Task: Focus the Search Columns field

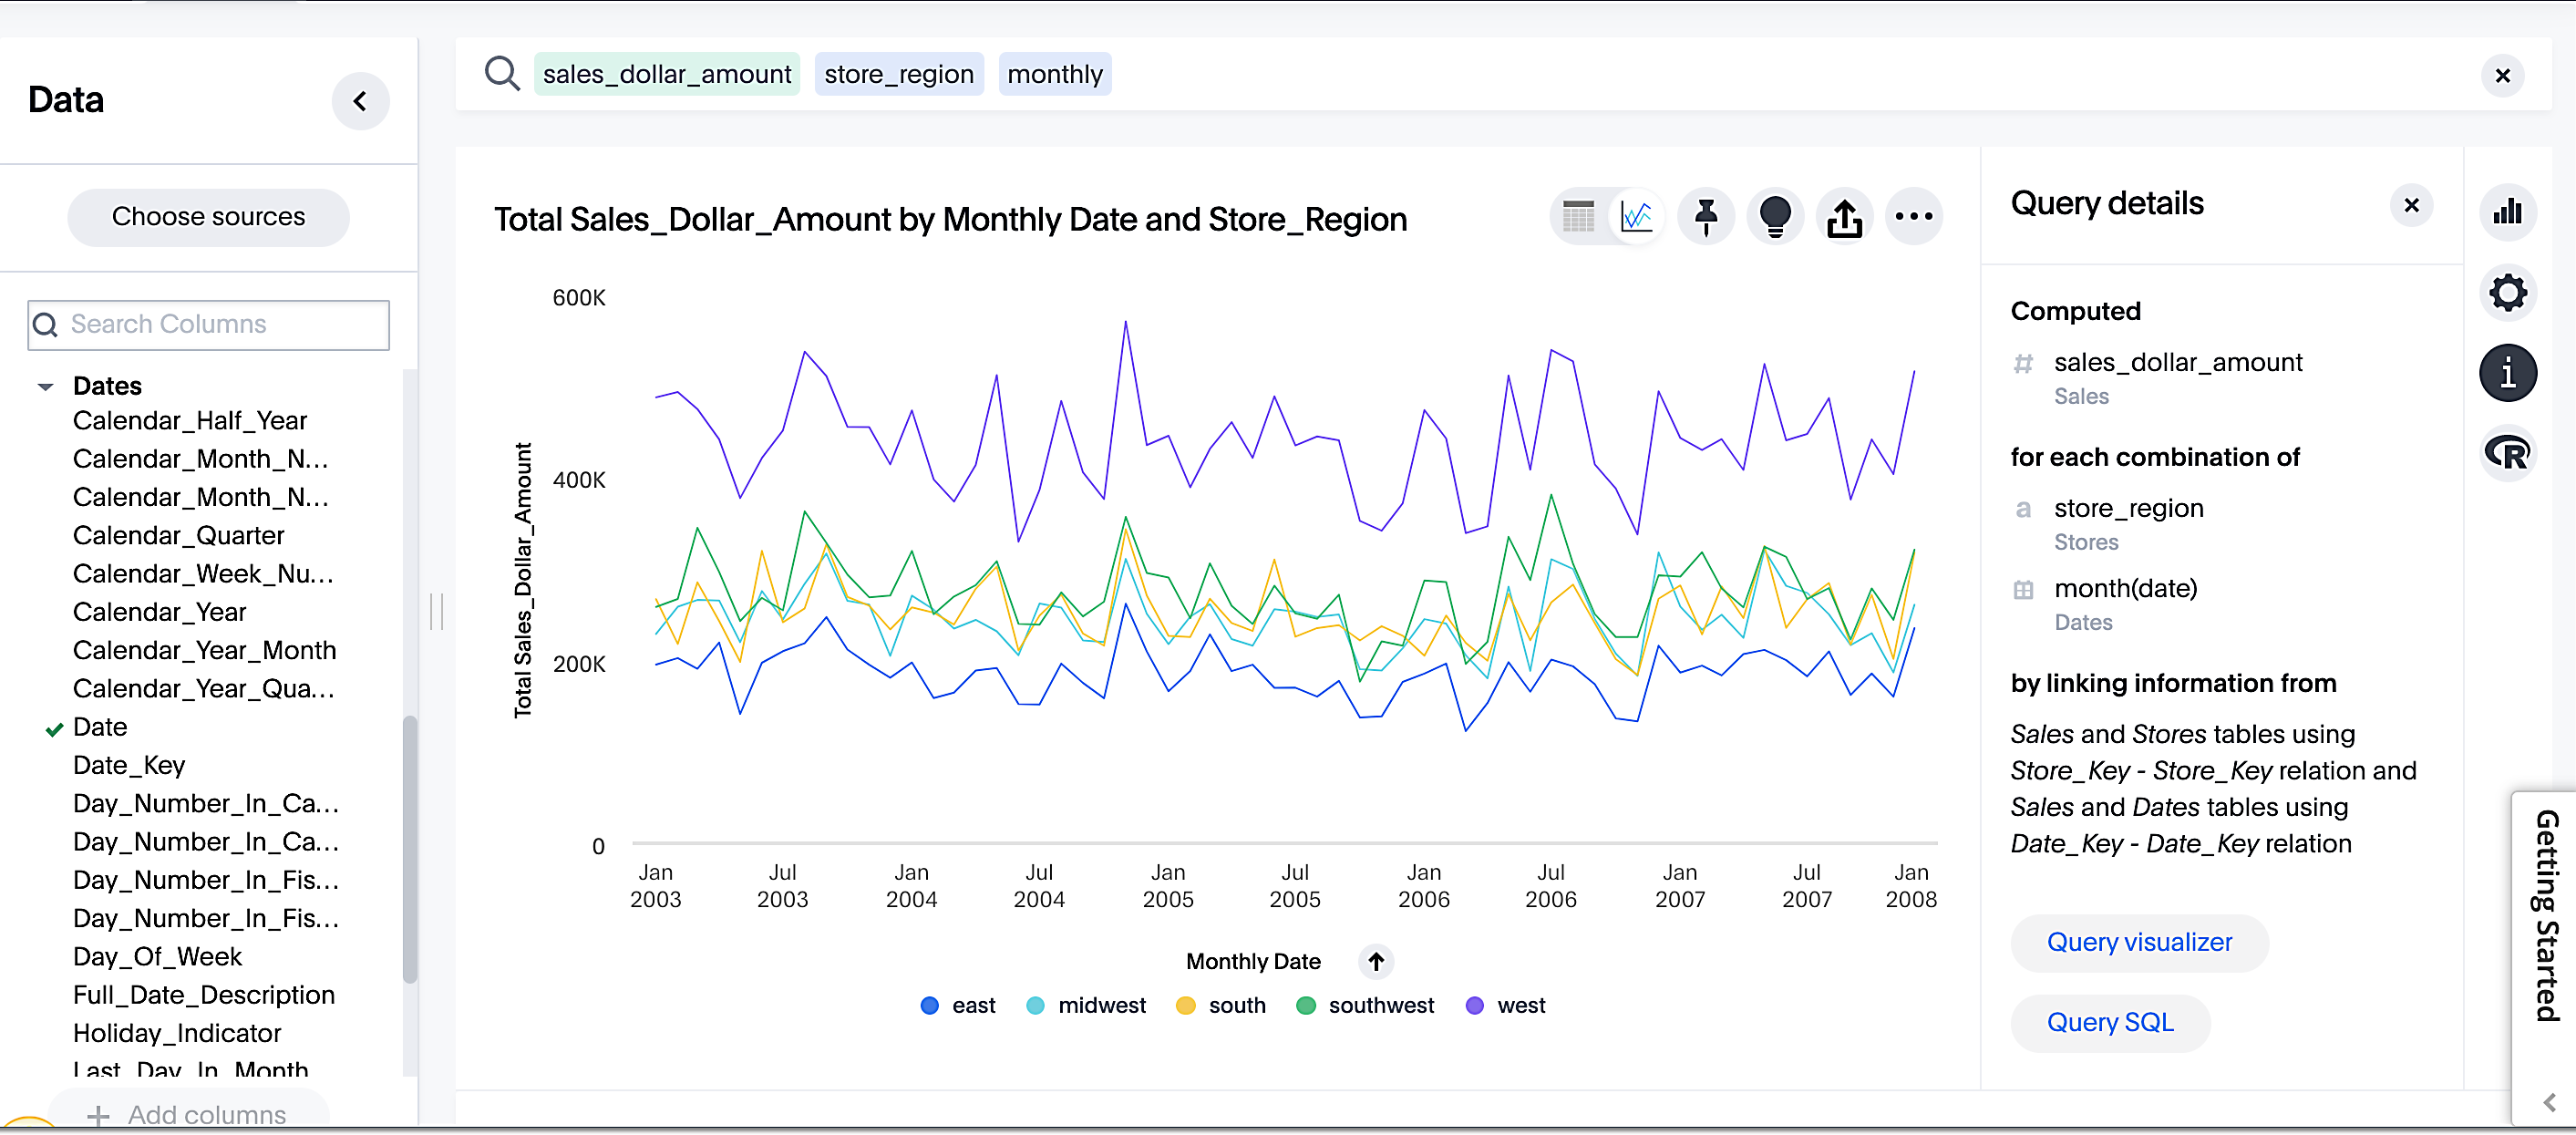Action: [x=208, y=324]
